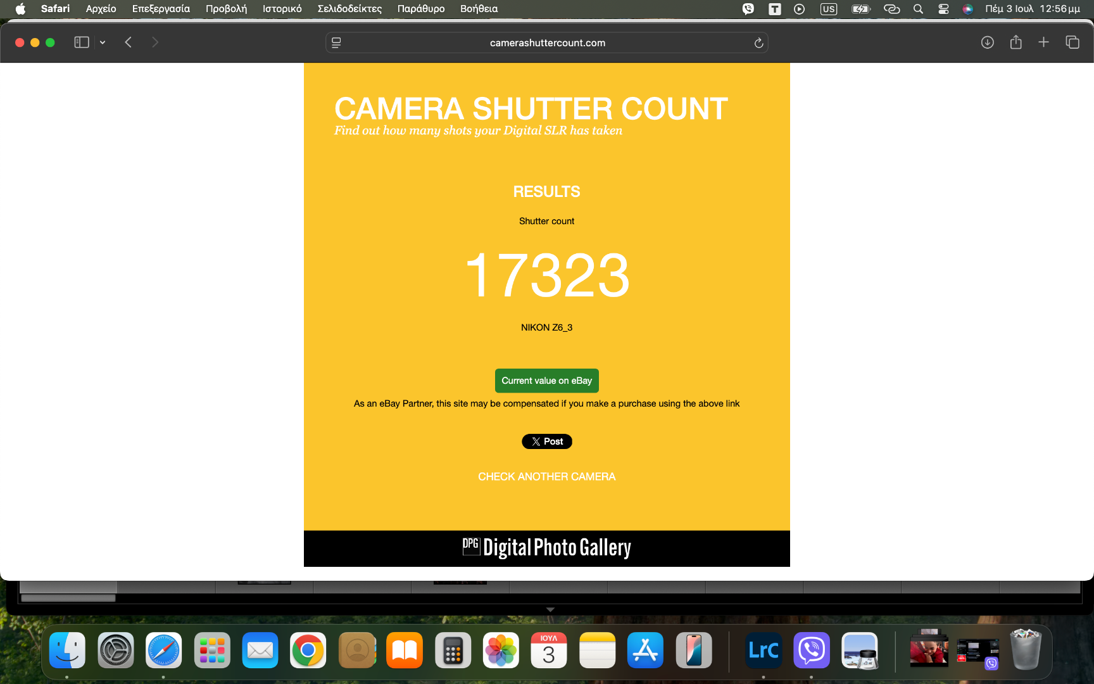Open Preview from the Dock
This screenshot has width=1094, height=684.
pos(860,650)
